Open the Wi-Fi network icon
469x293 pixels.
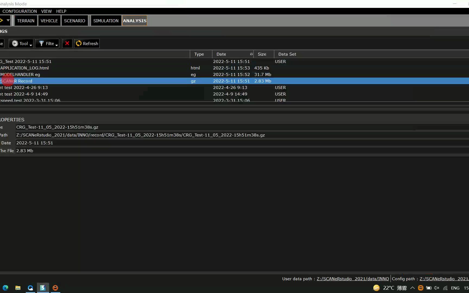445,288
